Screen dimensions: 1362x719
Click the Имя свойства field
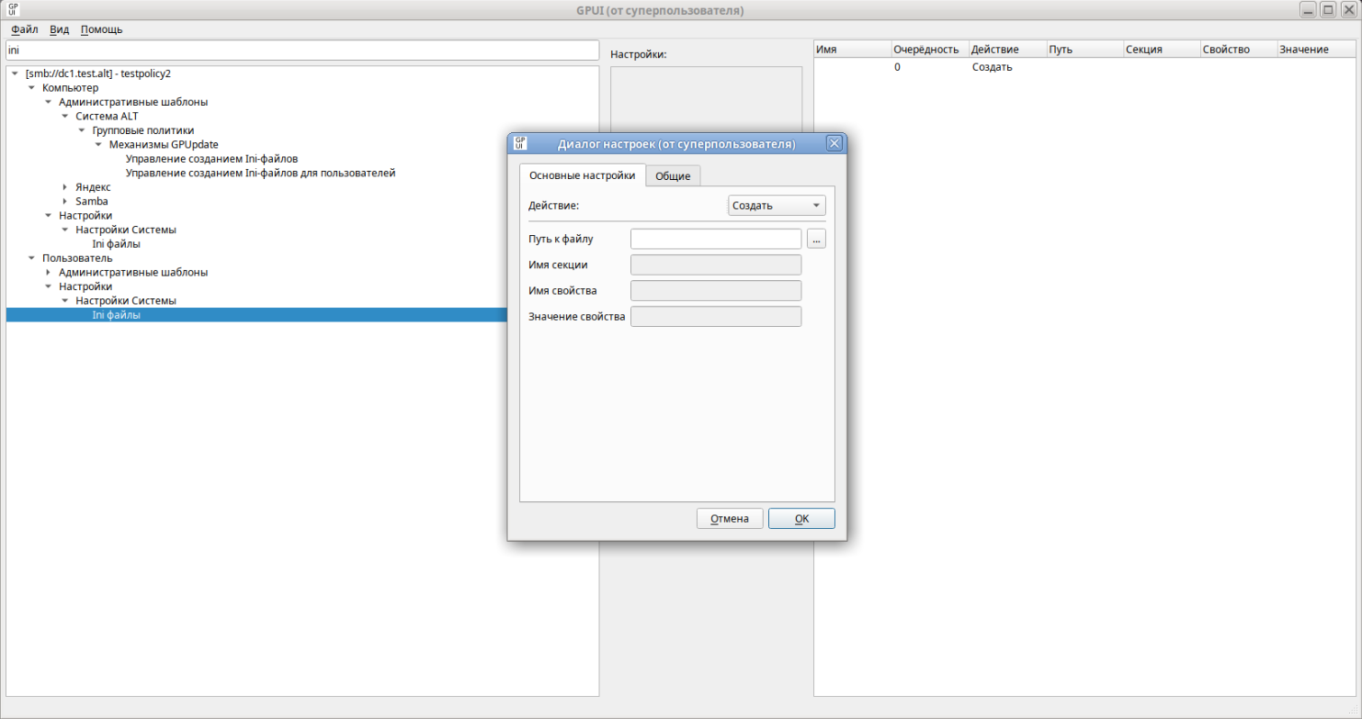[716, 291]
